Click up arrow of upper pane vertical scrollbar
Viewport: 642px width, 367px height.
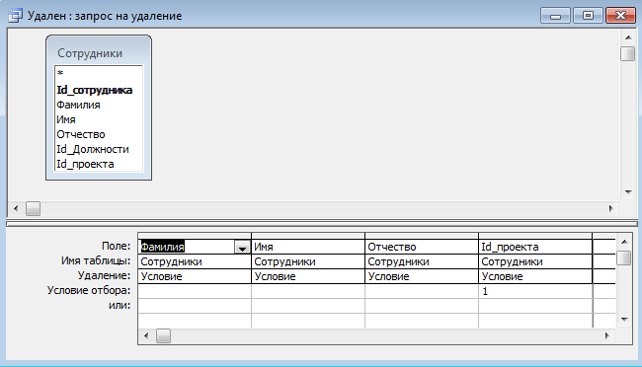628,37
